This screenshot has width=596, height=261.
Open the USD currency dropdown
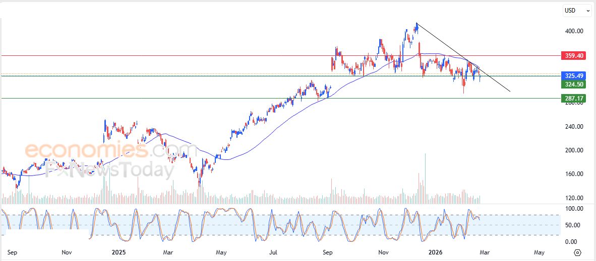pyautogui.click(x=577, y=10)
